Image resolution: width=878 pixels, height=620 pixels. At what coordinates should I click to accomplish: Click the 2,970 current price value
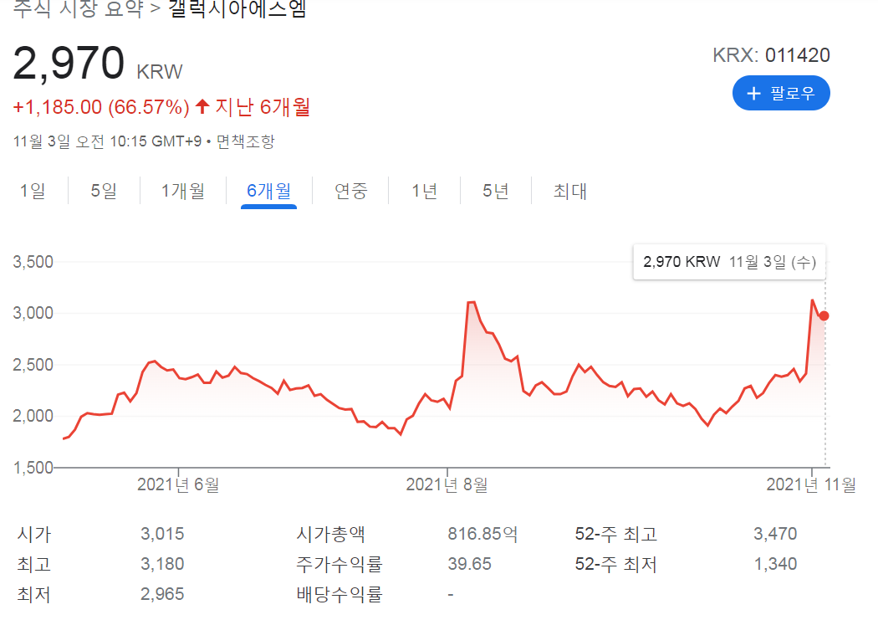[69, 64]
